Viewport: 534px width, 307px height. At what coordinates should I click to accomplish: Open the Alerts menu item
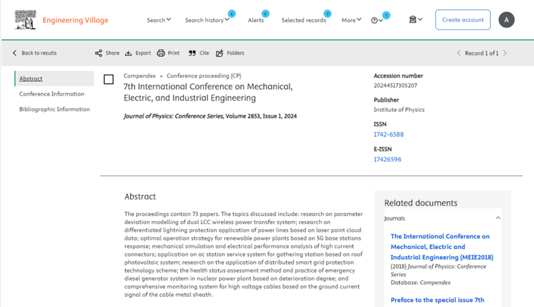[x=256, y=20]
